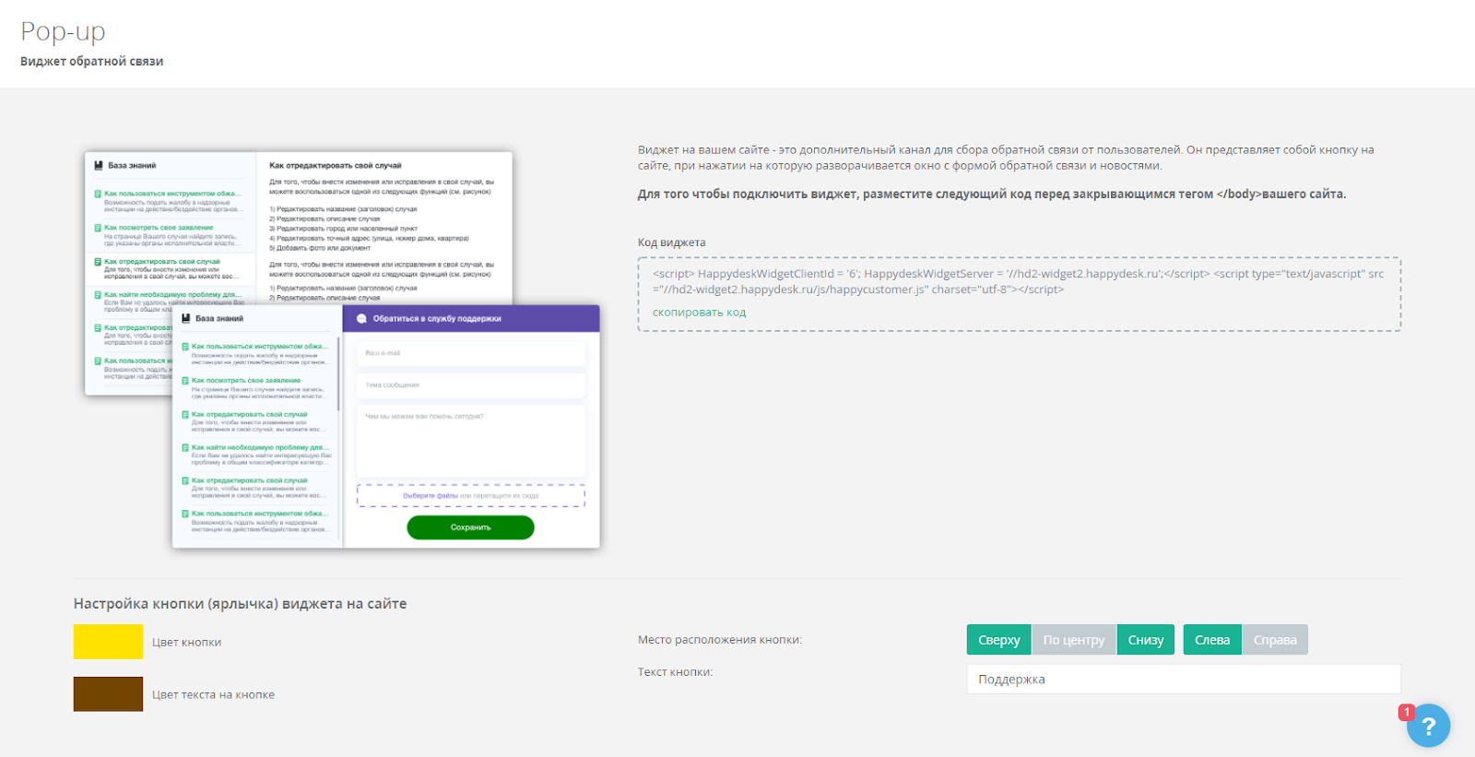Click the Место расположения кнопки label
The height and width of the screenshot is (757, 1475).
720,640
